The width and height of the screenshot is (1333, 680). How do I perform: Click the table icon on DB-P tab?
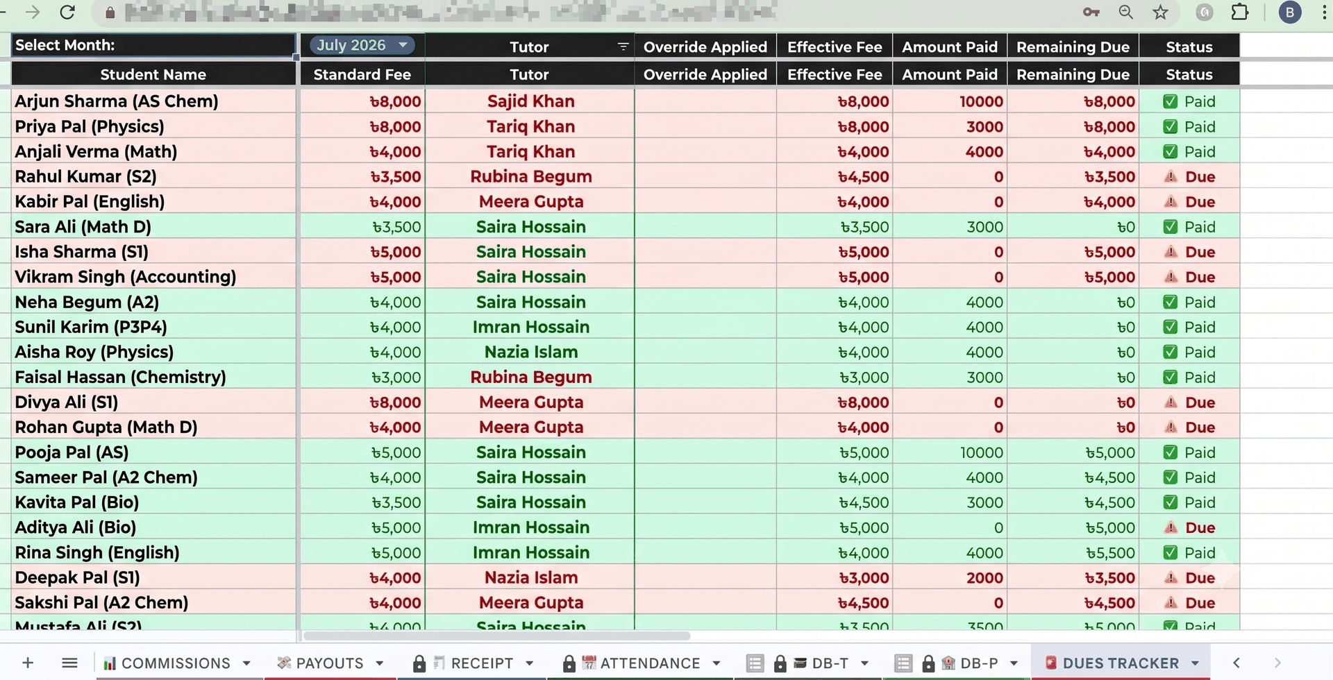pyautogui.click(x=903, y=663)
